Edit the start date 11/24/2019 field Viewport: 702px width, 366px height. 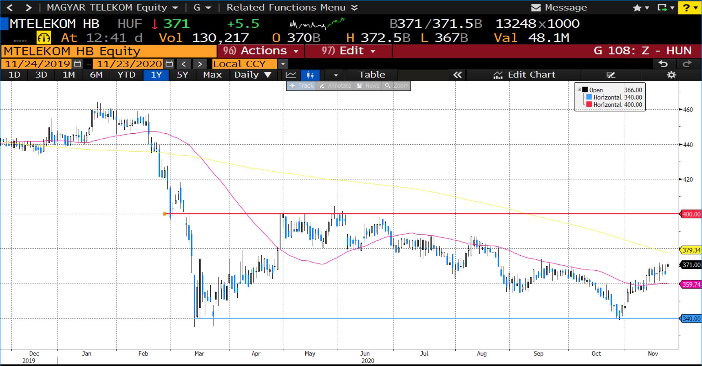point(37,64)
